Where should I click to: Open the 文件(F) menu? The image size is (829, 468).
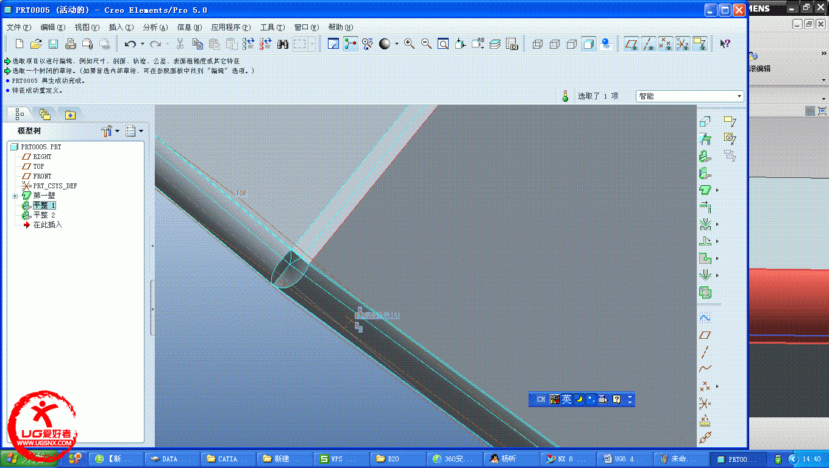point(18,27)
